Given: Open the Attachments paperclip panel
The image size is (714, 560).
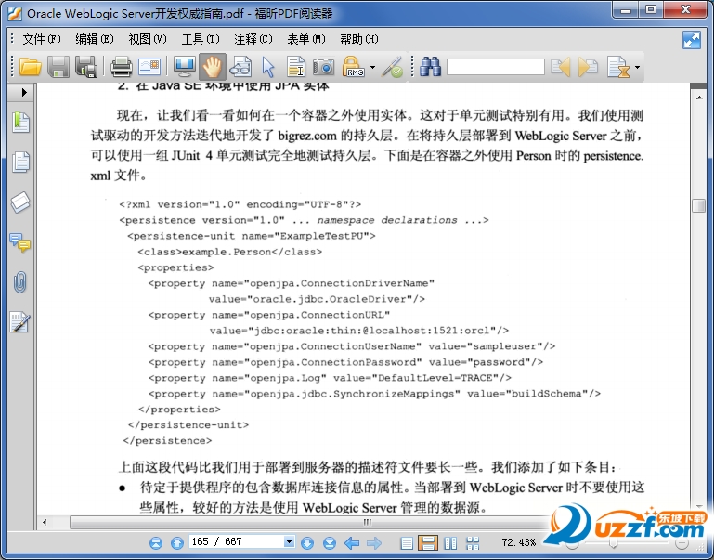Looking at the screenshot, I should [x=20, y=282].
